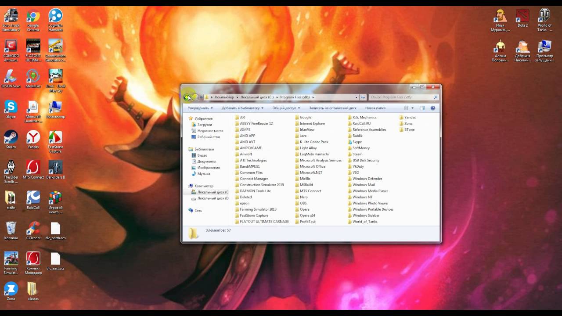
Task: Open the view options dropdown arrow
Action: coord(413,108)
